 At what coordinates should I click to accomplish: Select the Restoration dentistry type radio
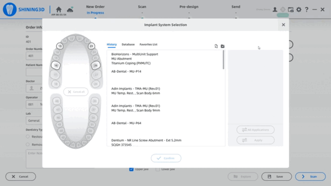[28, 137]
